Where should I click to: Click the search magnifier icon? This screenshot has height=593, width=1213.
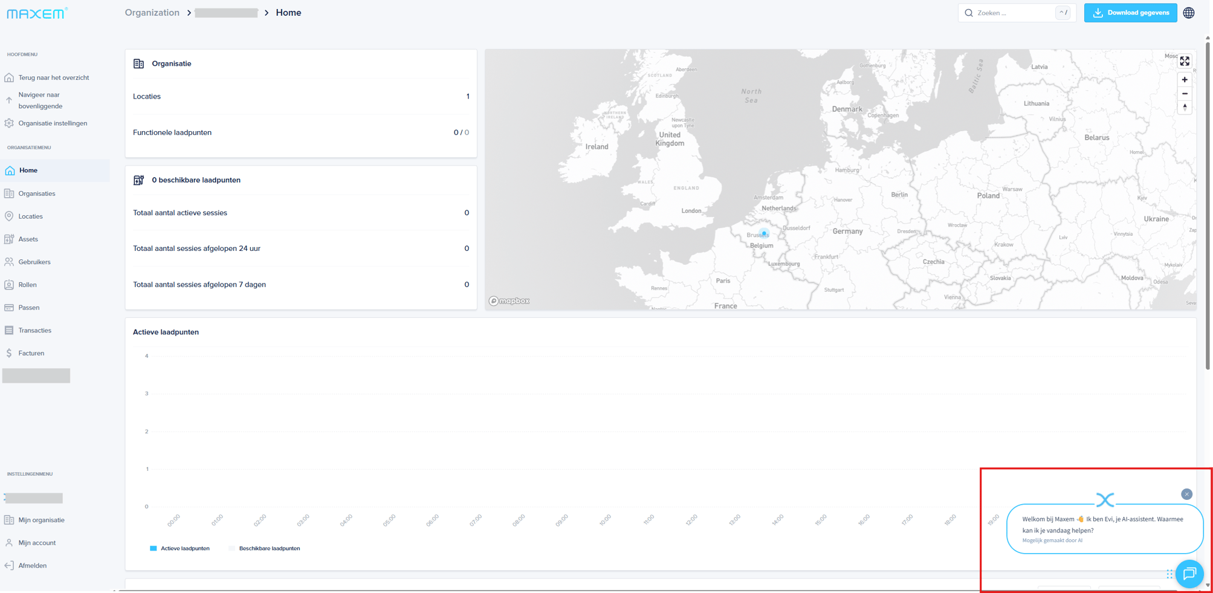(x=969, y=13)
